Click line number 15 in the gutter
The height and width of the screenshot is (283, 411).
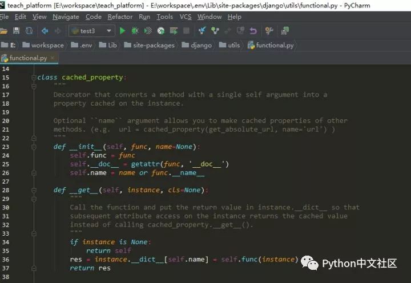(x=6, y=78)
